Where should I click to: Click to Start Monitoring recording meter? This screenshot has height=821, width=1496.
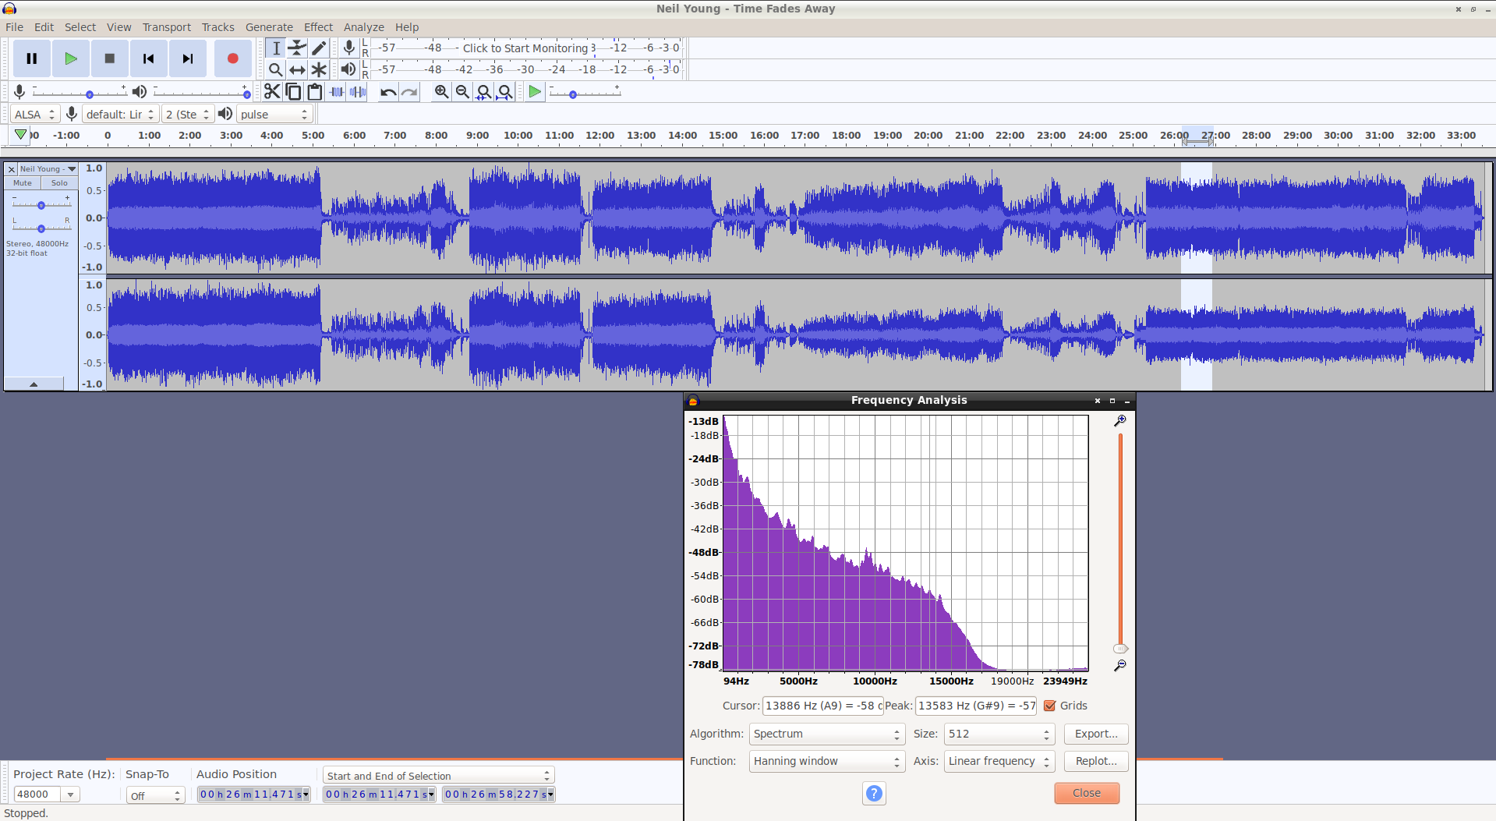(x=526, y=48)
